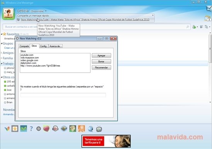Click the Recomendar button
This screenshot has height=149, width=212.
pos(102,68)
